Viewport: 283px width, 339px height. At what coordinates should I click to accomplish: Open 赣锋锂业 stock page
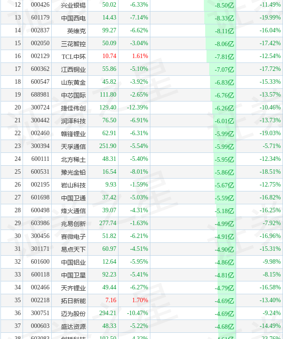(73, 133)
